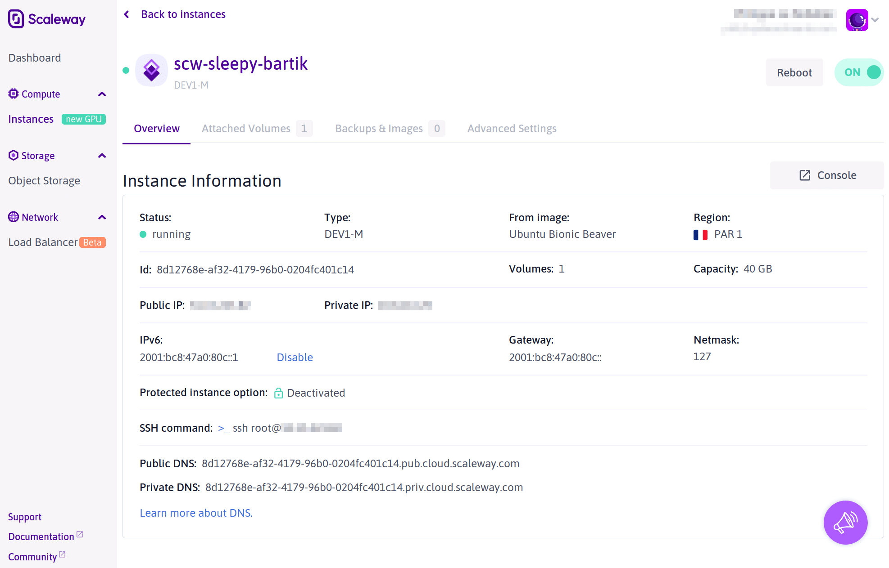The width and height of the screenshot is (889, 568).
Task: Open the Console button
Action: [827, 175]
